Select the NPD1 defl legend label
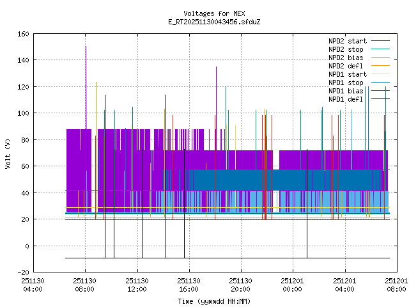409x307 pixels. click(346, 99)
